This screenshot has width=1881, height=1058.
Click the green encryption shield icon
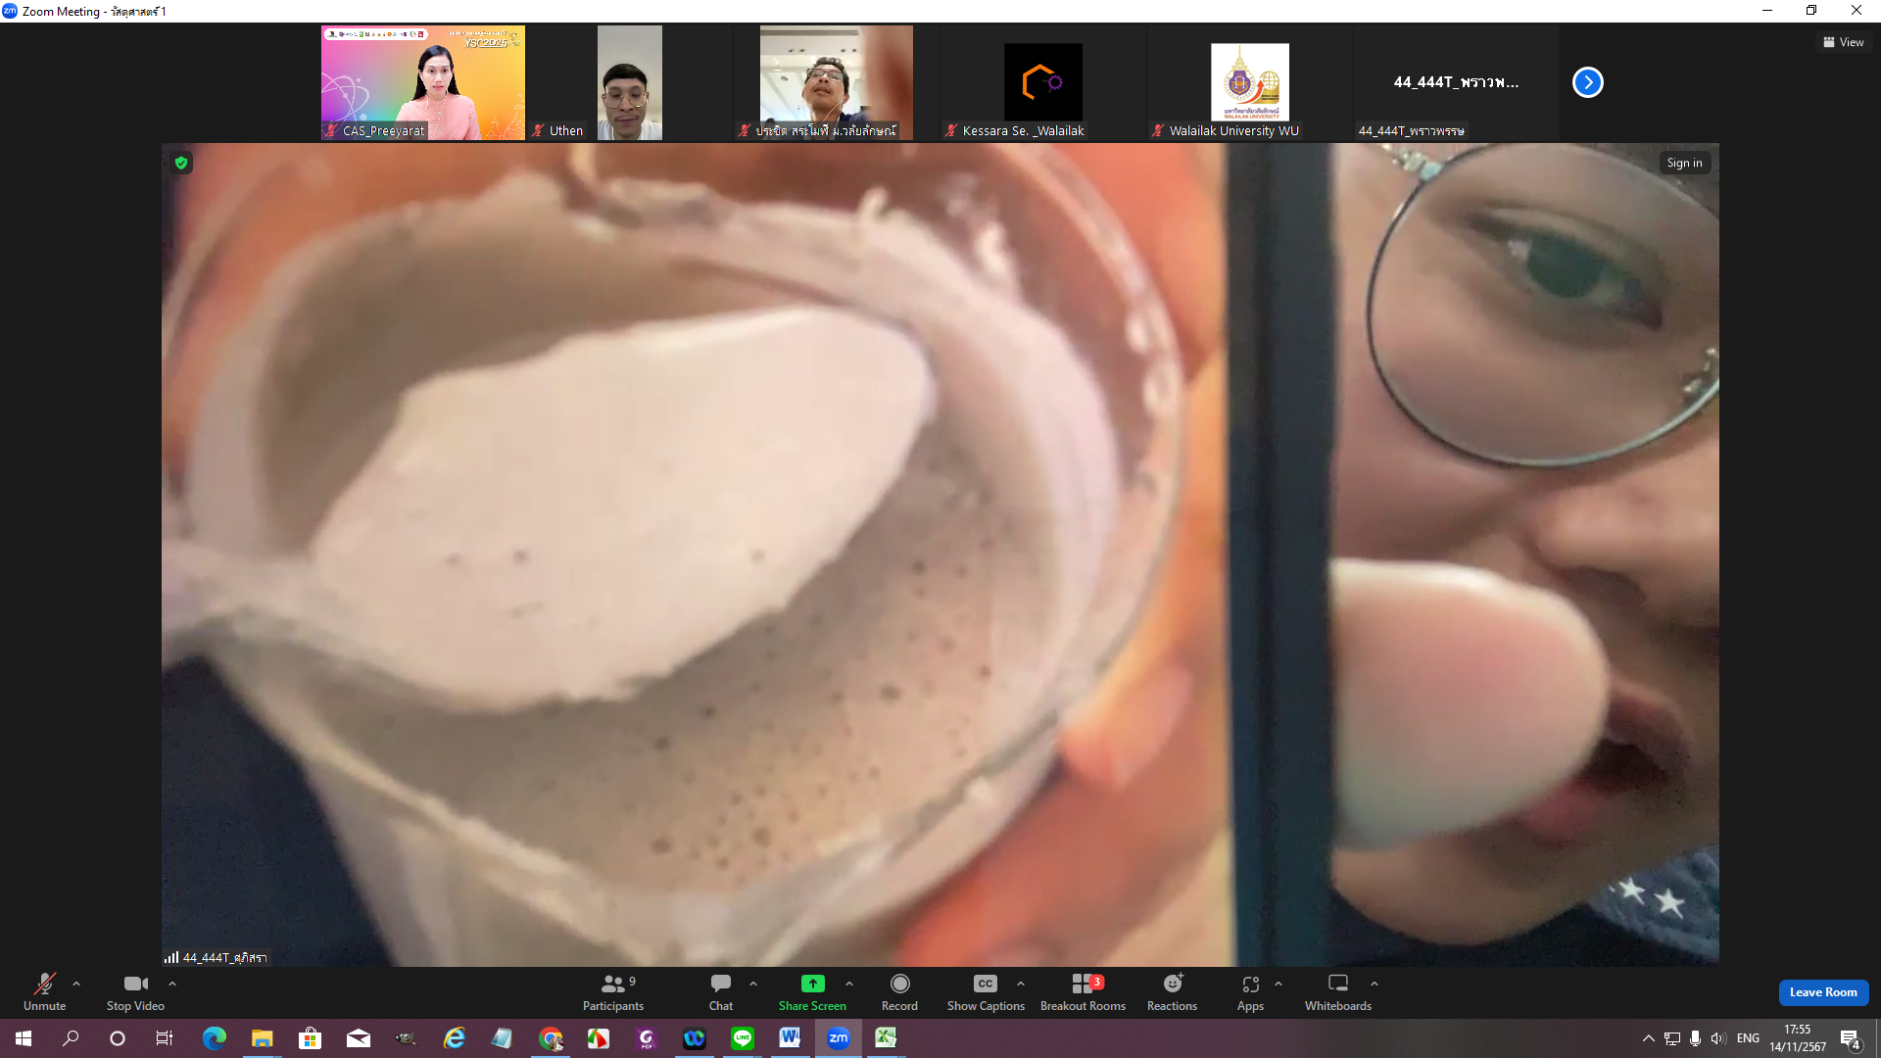point(181,163)
